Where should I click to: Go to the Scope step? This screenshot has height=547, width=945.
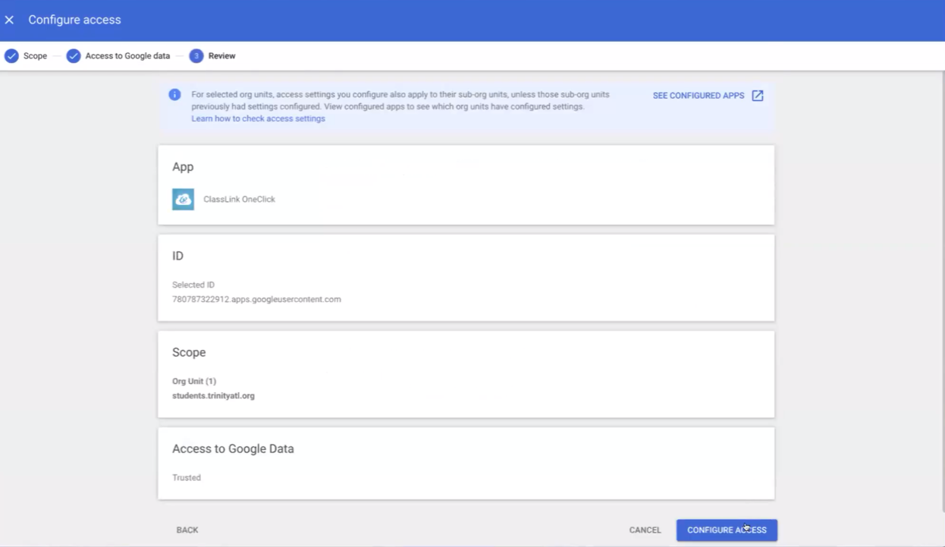tap(35, 56)
